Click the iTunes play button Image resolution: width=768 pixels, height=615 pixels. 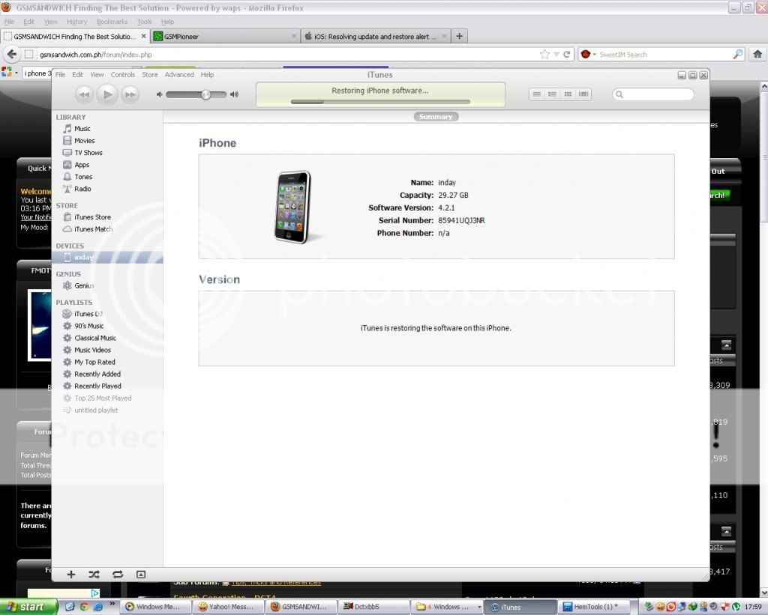pos(107,94)
